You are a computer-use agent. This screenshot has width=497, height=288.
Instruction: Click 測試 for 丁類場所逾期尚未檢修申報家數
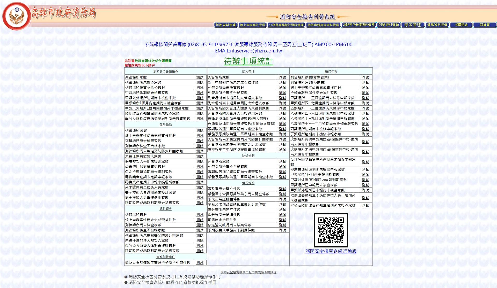coord(366,134)
